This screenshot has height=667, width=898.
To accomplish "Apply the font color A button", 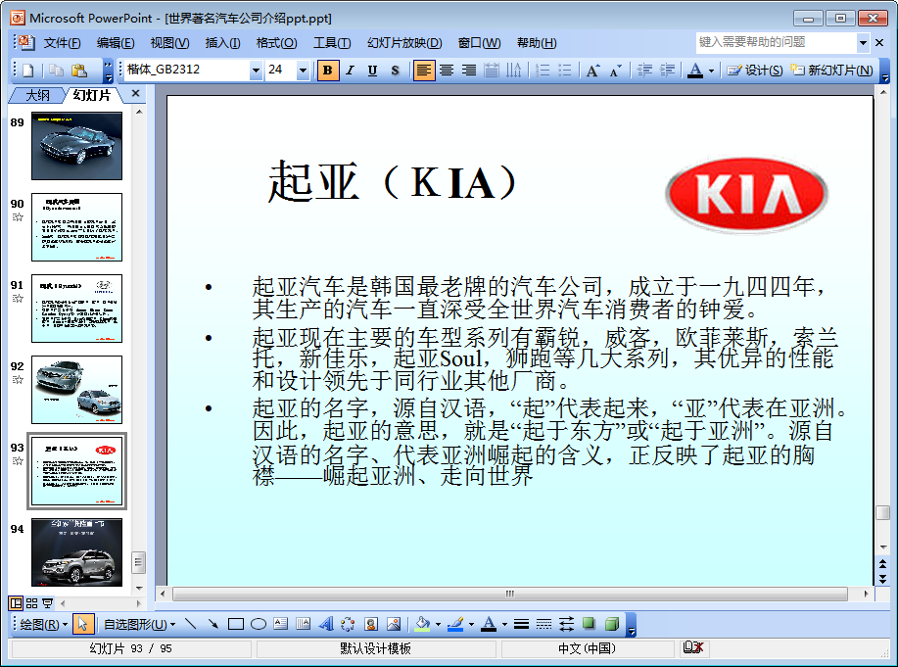I will (695, 70).
